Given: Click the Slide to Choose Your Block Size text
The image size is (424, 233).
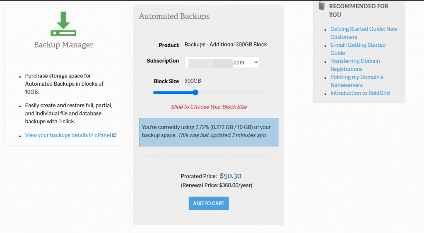Looking at the screenshot, I should (x=209, y=107).
